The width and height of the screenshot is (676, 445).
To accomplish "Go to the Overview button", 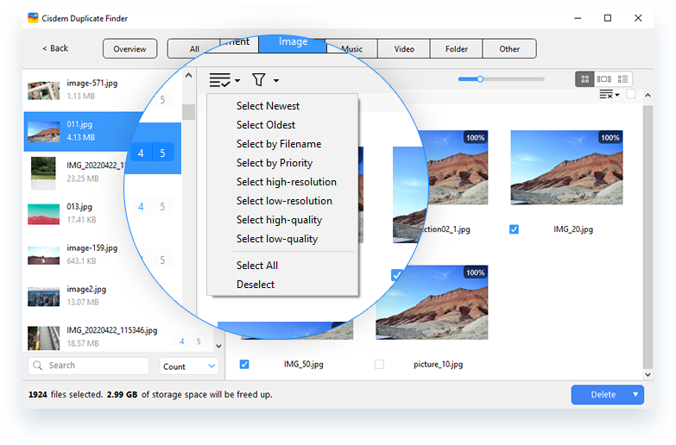I will pos(130,49).
